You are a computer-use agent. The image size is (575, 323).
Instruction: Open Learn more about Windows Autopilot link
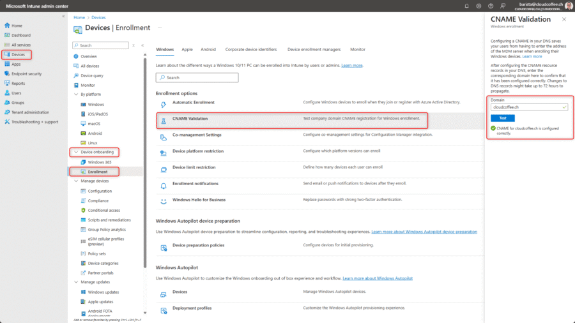point(378,278)
